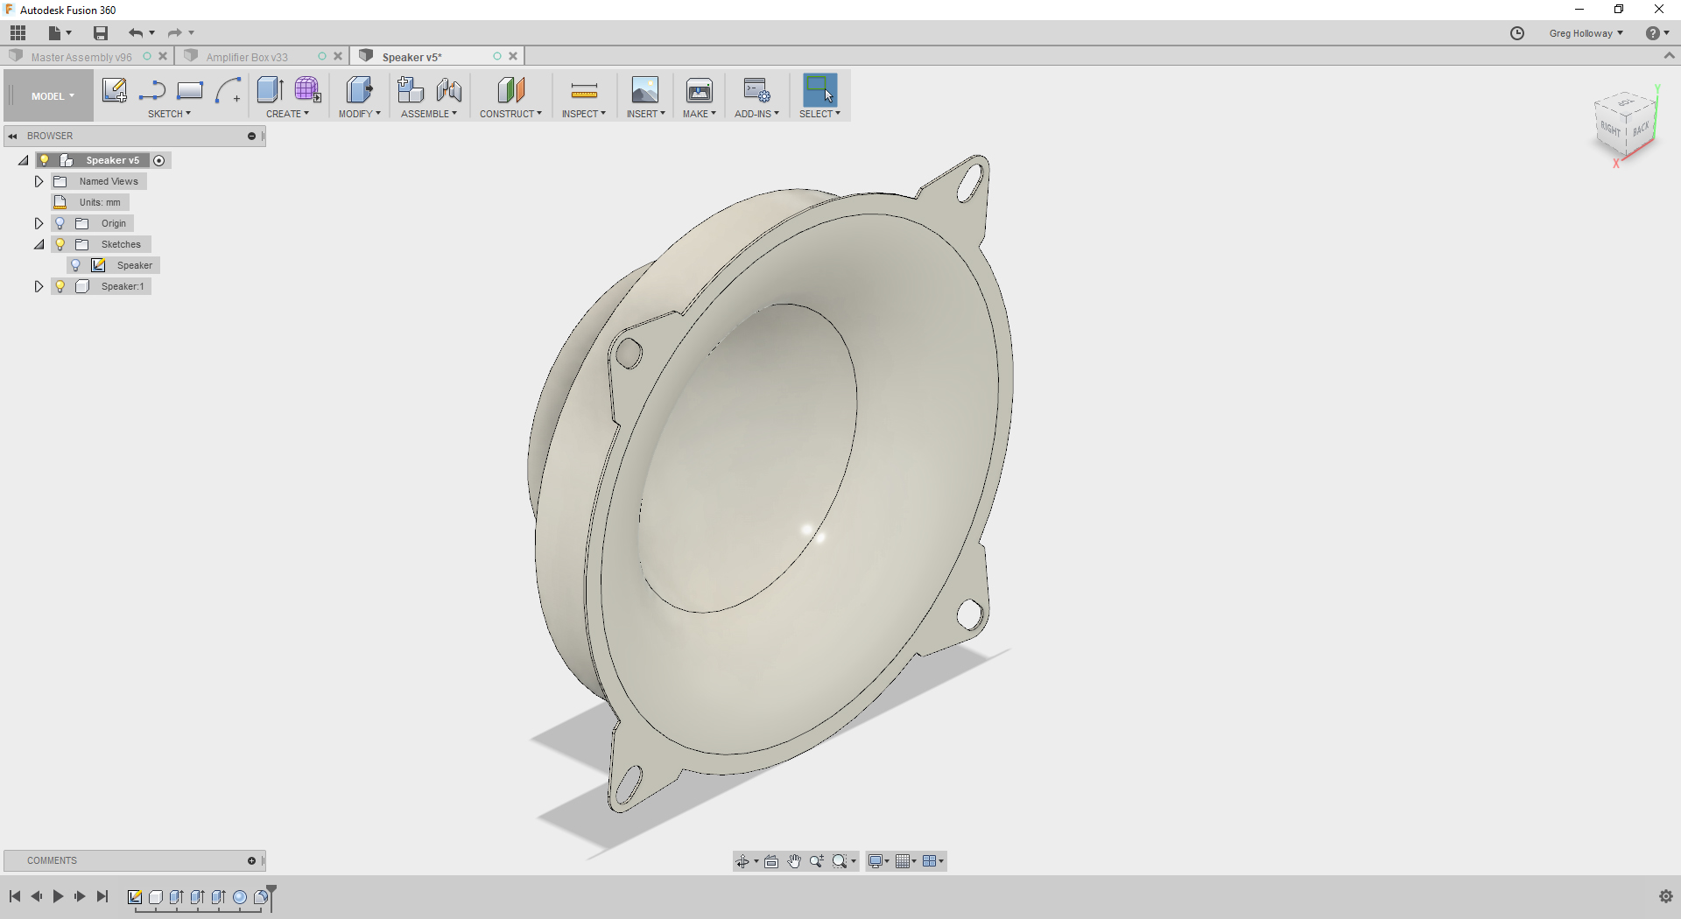Expand the Named Views folder

tap(38, 180)
